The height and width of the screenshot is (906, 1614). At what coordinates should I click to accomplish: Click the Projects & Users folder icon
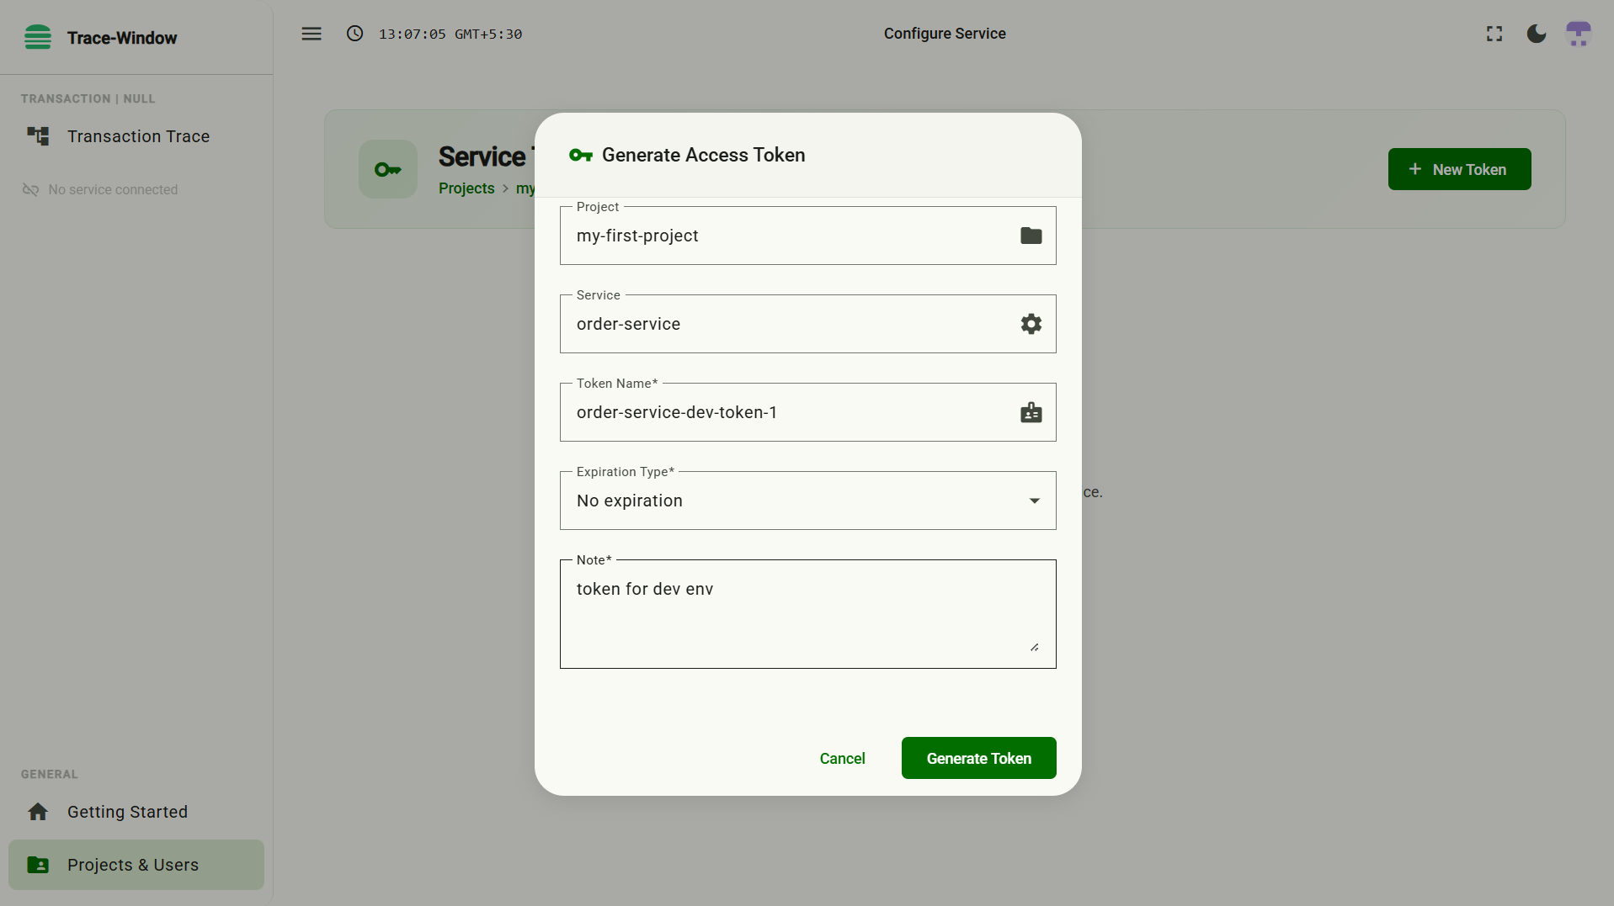click(38, 865)
